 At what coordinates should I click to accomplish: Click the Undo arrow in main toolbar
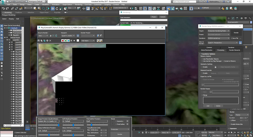(3, 8)
